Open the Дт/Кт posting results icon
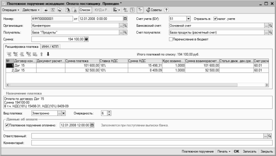The height and width of the screenshot is (156, 276). tap(125, 10)
